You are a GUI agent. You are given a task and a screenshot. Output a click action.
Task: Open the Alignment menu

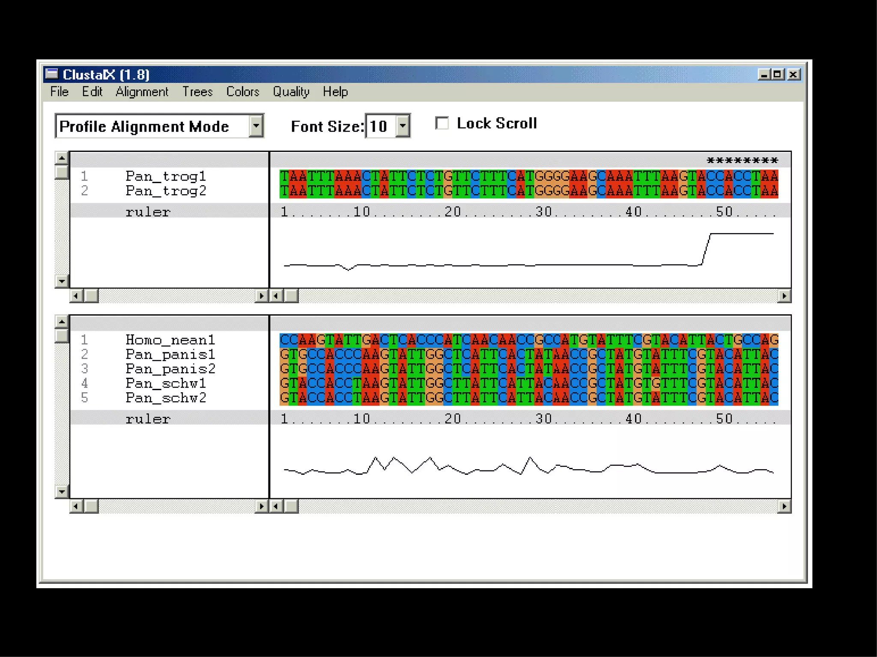(x=142, y=92)
